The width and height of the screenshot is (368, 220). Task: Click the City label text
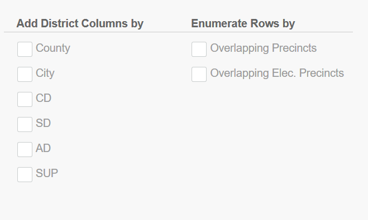(45, 74)
